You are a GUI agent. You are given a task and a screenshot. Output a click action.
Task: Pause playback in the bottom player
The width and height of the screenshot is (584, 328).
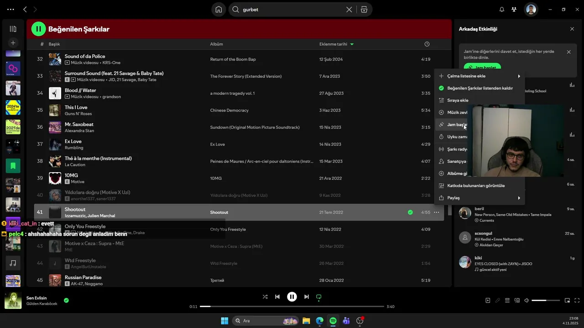(x=292, y=297)
